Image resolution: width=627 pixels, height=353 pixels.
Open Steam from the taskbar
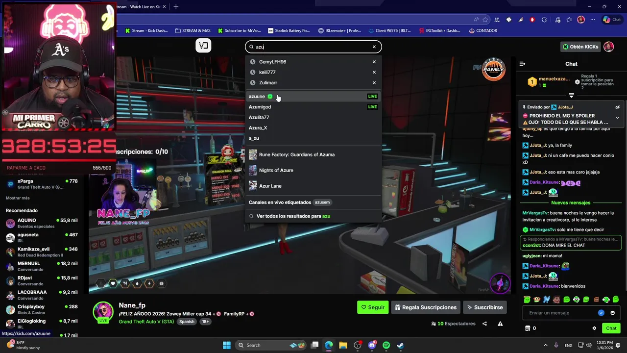[400, 345]
